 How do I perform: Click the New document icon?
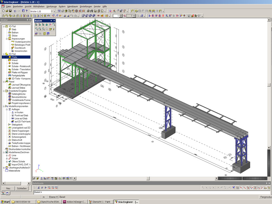[x=3, y=11]
